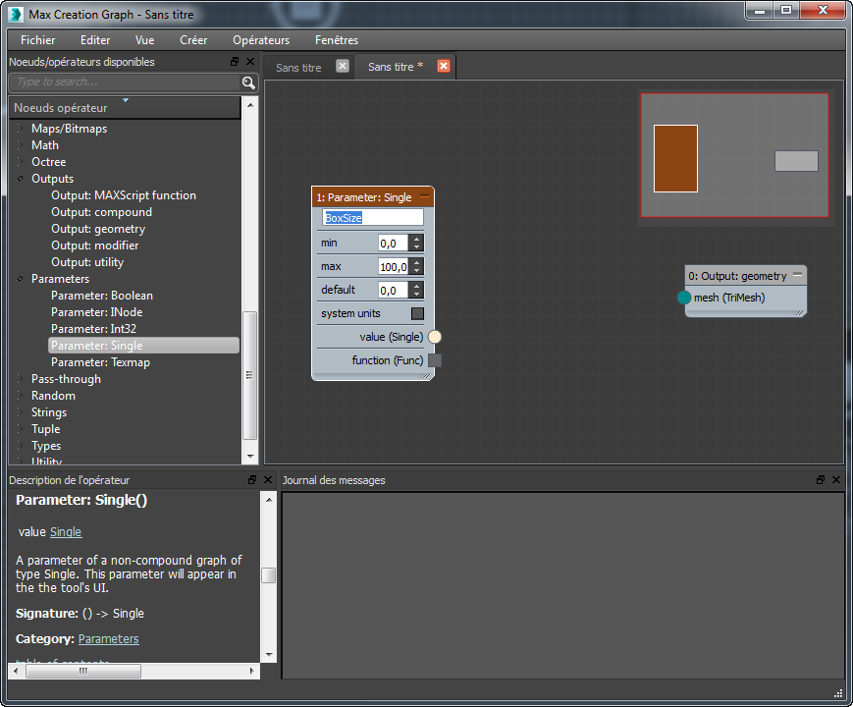853x707 pixels.
Task: Select Parameter: Int32 operator
Action: click(x=93, y=329)
